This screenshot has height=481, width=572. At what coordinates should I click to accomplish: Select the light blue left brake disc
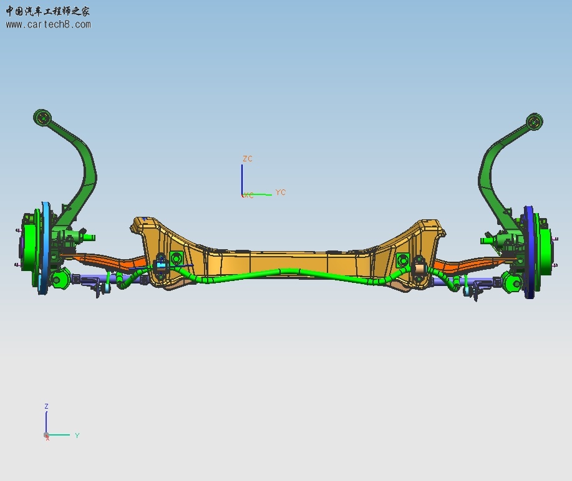[x=46, y=248]
